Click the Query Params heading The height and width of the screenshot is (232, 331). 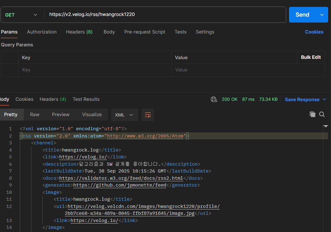(x=17, y=45)
